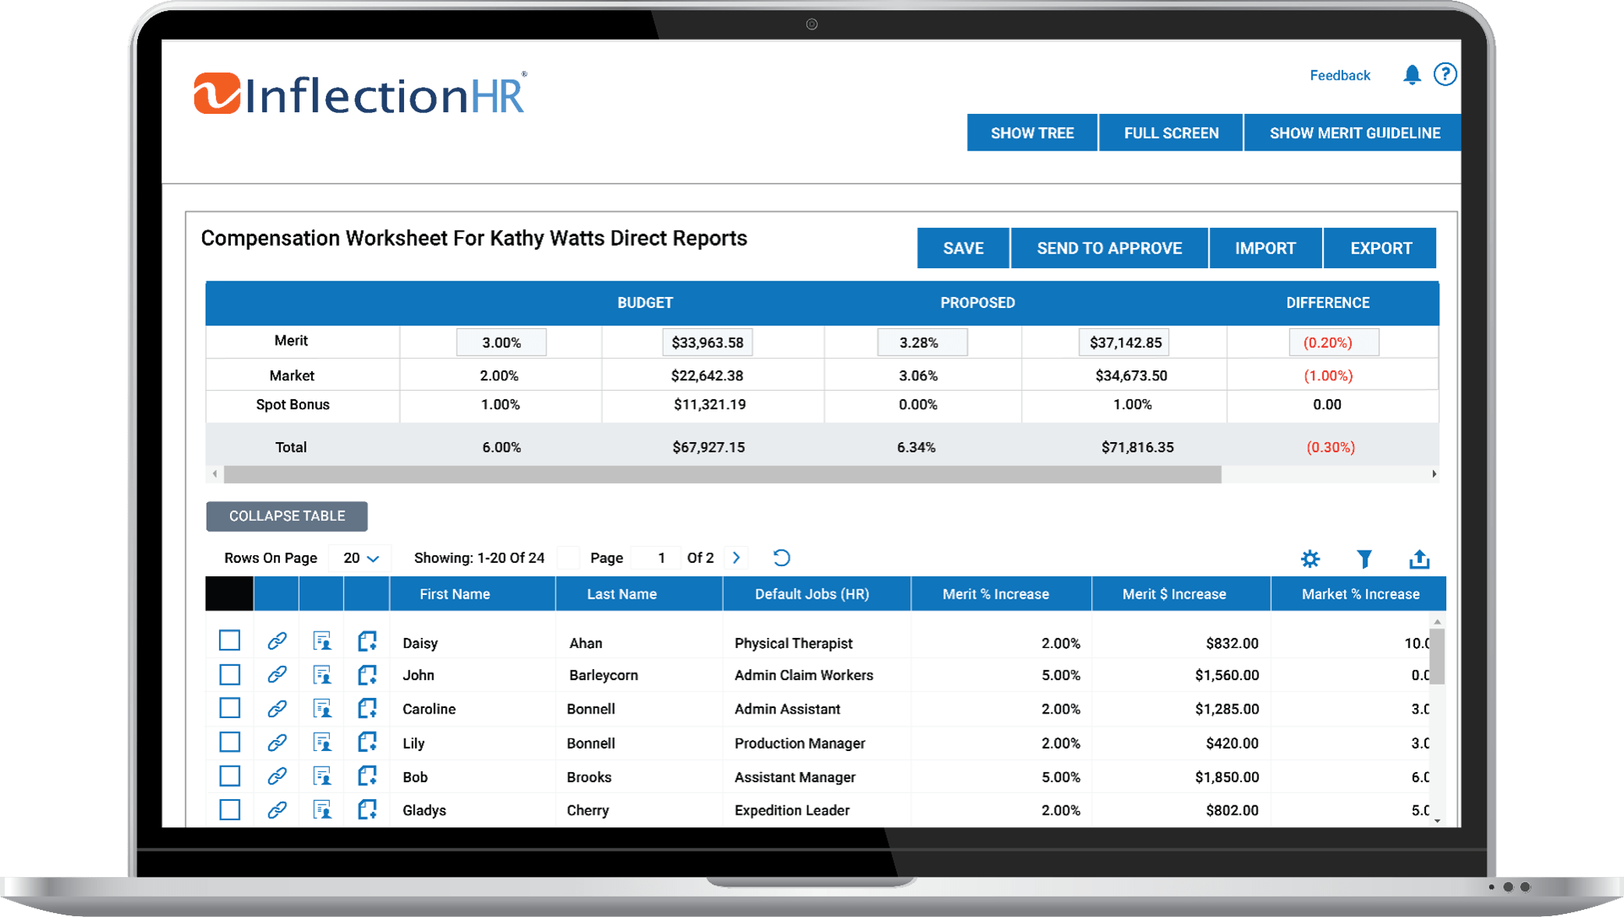This screenshot has width=1624, height=917.
Task: Open the filter icon above the table
Action: 1364,559
